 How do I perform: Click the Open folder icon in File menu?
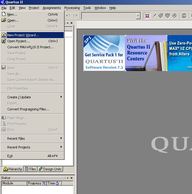[x=4, y=20]
